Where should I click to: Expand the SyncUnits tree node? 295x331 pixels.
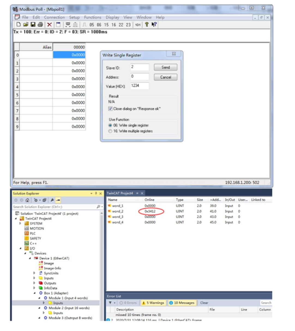click(34, 273)
